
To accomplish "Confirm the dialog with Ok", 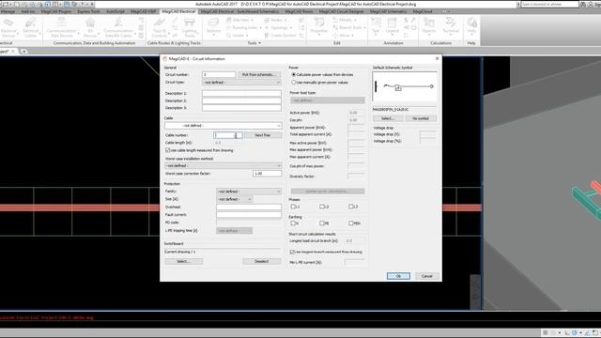I will click(398, 276).
